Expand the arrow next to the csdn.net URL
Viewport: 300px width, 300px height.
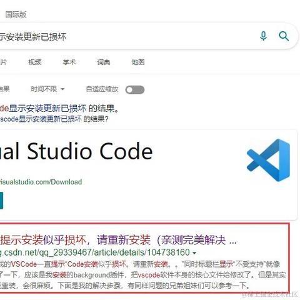point(194,253)
